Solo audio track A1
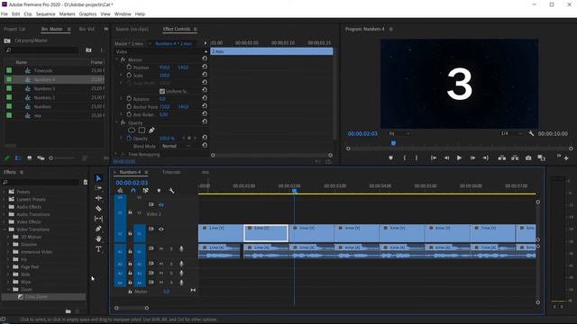The height and width of the screenshot is (324, 577). point(171,248)
